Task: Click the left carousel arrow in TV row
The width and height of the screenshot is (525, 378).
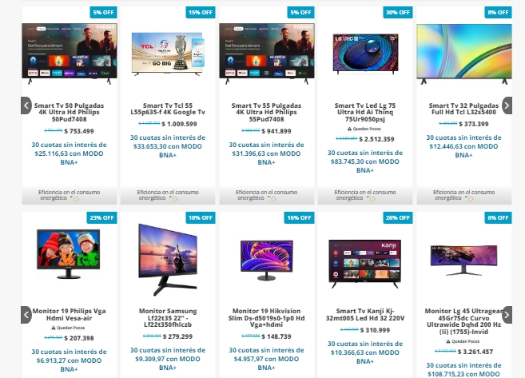Action: point(26,105)
